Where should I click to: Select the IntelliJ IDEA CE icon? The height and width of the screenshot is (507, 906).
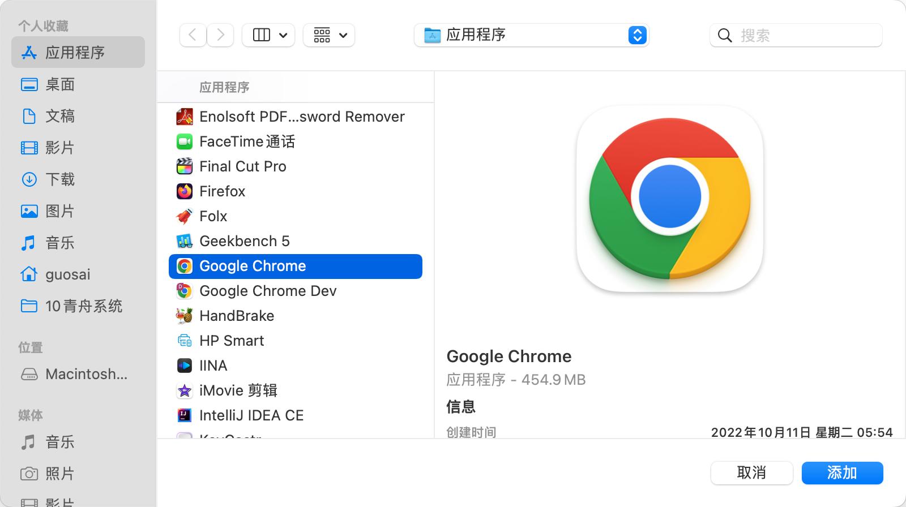coord(184,415)
